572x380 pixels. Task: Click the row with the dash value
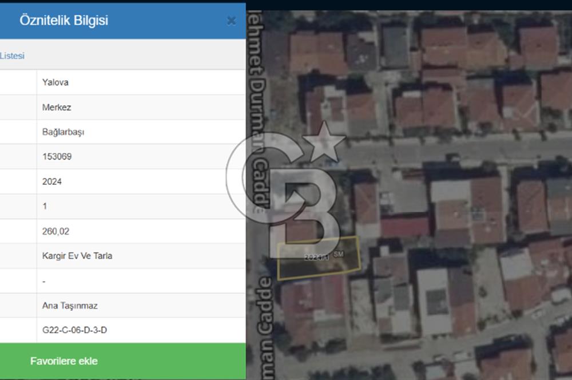(x=44, y=281)
